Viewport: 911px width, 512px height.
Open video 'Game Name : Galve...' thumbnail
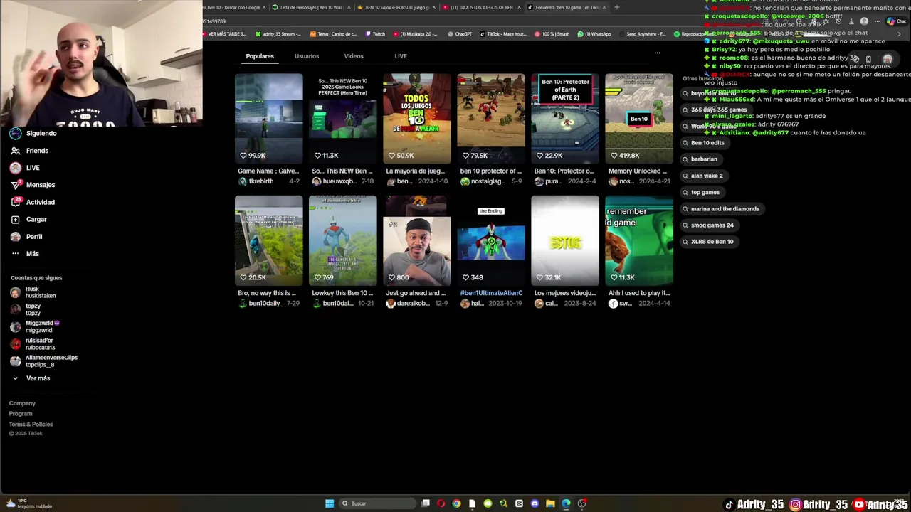pyautogui.click(x=269, y=119)
